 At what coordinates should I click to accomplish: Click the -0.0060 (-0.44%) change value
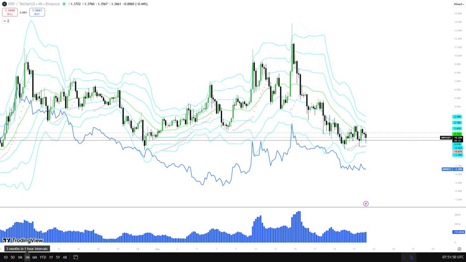click(x=135, y=4)
